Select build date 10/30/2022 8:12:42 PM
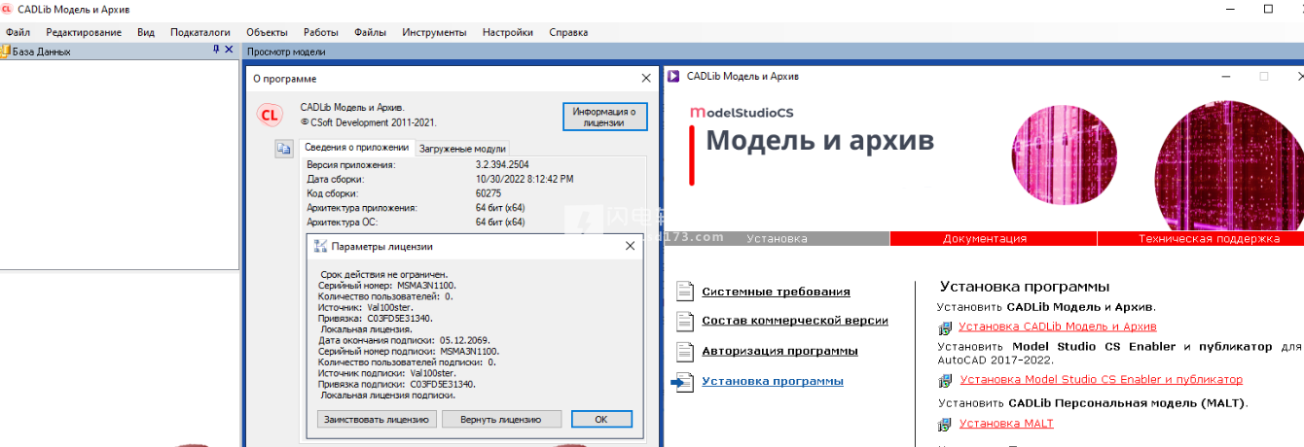 525,180
